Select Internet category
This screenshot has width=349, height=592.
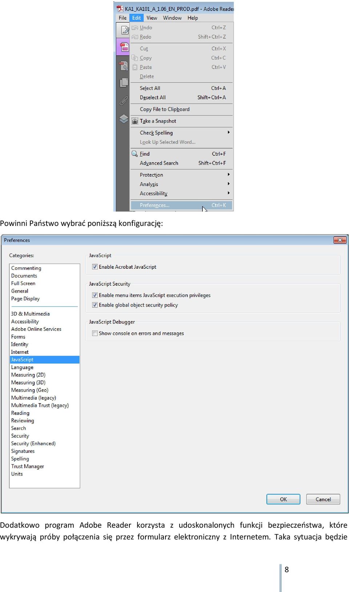[20, 352]
